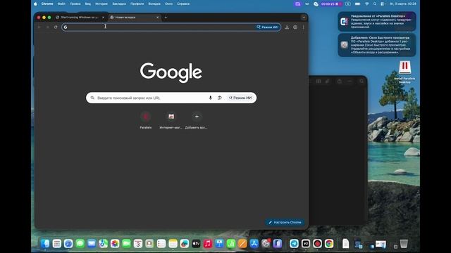The width and height of the screenshot is (451, 253).
Task: Open the Parallels Desktop notification
Action: click(x=377, y=22)
